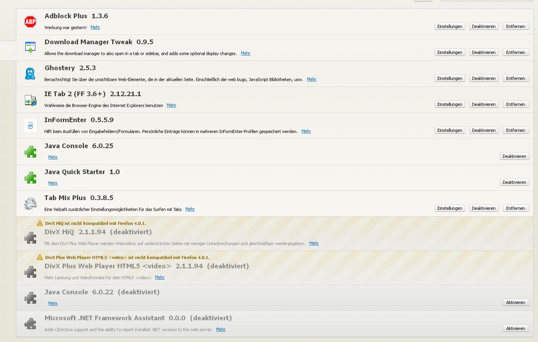Open the Mehr link for Adblock Plus
This screenshot has height=342, width=538.
(95, 28)
